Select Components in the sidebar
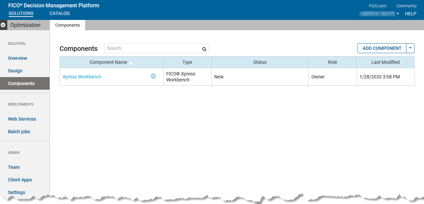The height and width of the screenshot is (204, 424). pyautogui.click(x=25, y=83)
